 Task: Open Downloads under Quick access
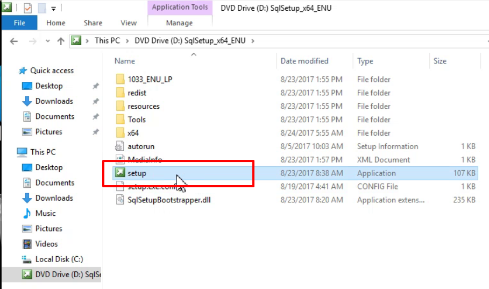pyautogui.click(x=54, y=101)
